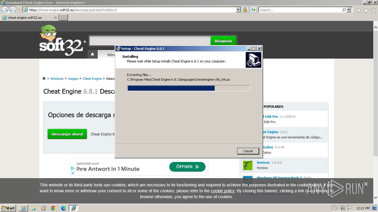Click the green Búsqueda button
This screenshot has width=378, height=212.
[223, 41]
